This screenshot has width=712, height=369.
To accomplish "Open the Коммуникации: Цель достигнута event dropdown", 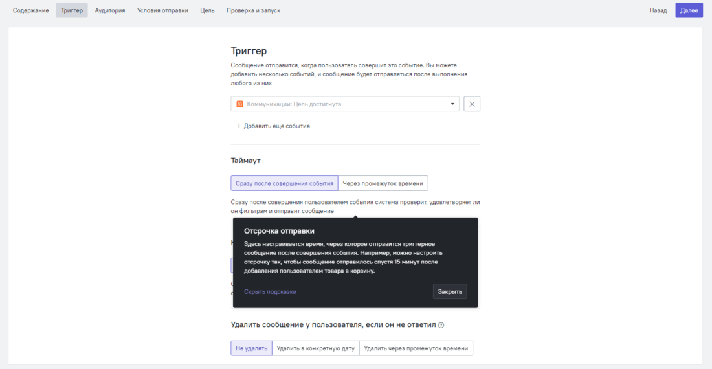I will point(344,104).
